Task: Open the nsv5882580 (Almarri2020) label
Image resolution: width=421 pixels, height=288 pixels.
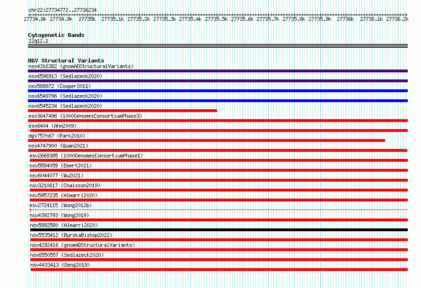Action: click(64, 225)
